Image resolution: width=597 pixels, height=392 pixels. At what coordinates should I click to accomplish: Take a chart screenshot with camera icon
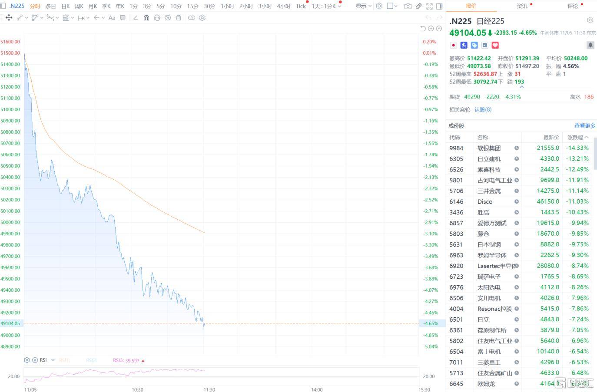point(408,6)
